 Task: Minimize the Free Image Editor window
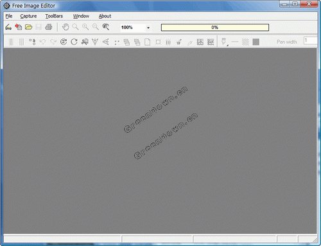coord(284,4)
